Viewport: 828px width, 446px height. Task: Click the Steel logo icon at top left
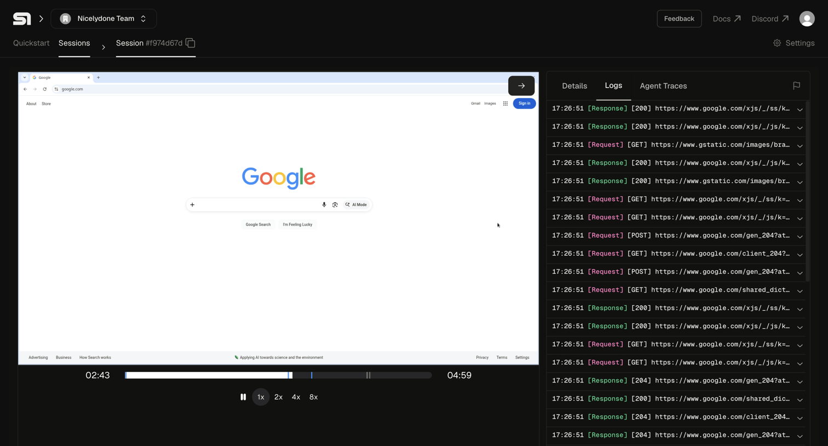[x=22, y=19]
